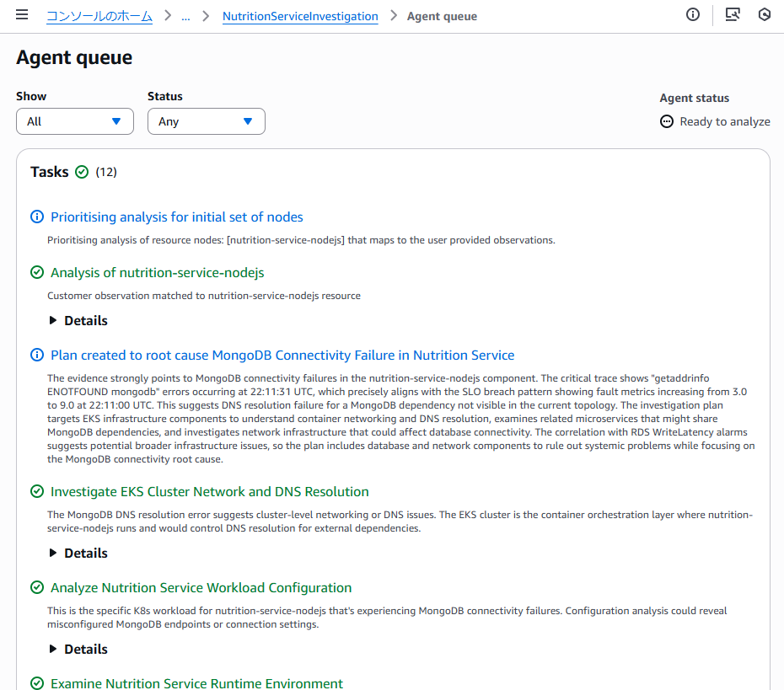The height and width of the screenshot is (690, 784).
Task: Click green check beside Investigate EKS Cluster task
Action: [x=37, y=491]
